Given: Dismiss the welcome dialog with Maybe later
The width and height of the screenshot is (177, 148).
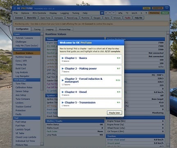Looking at the screenshot, I should point(114,113).
